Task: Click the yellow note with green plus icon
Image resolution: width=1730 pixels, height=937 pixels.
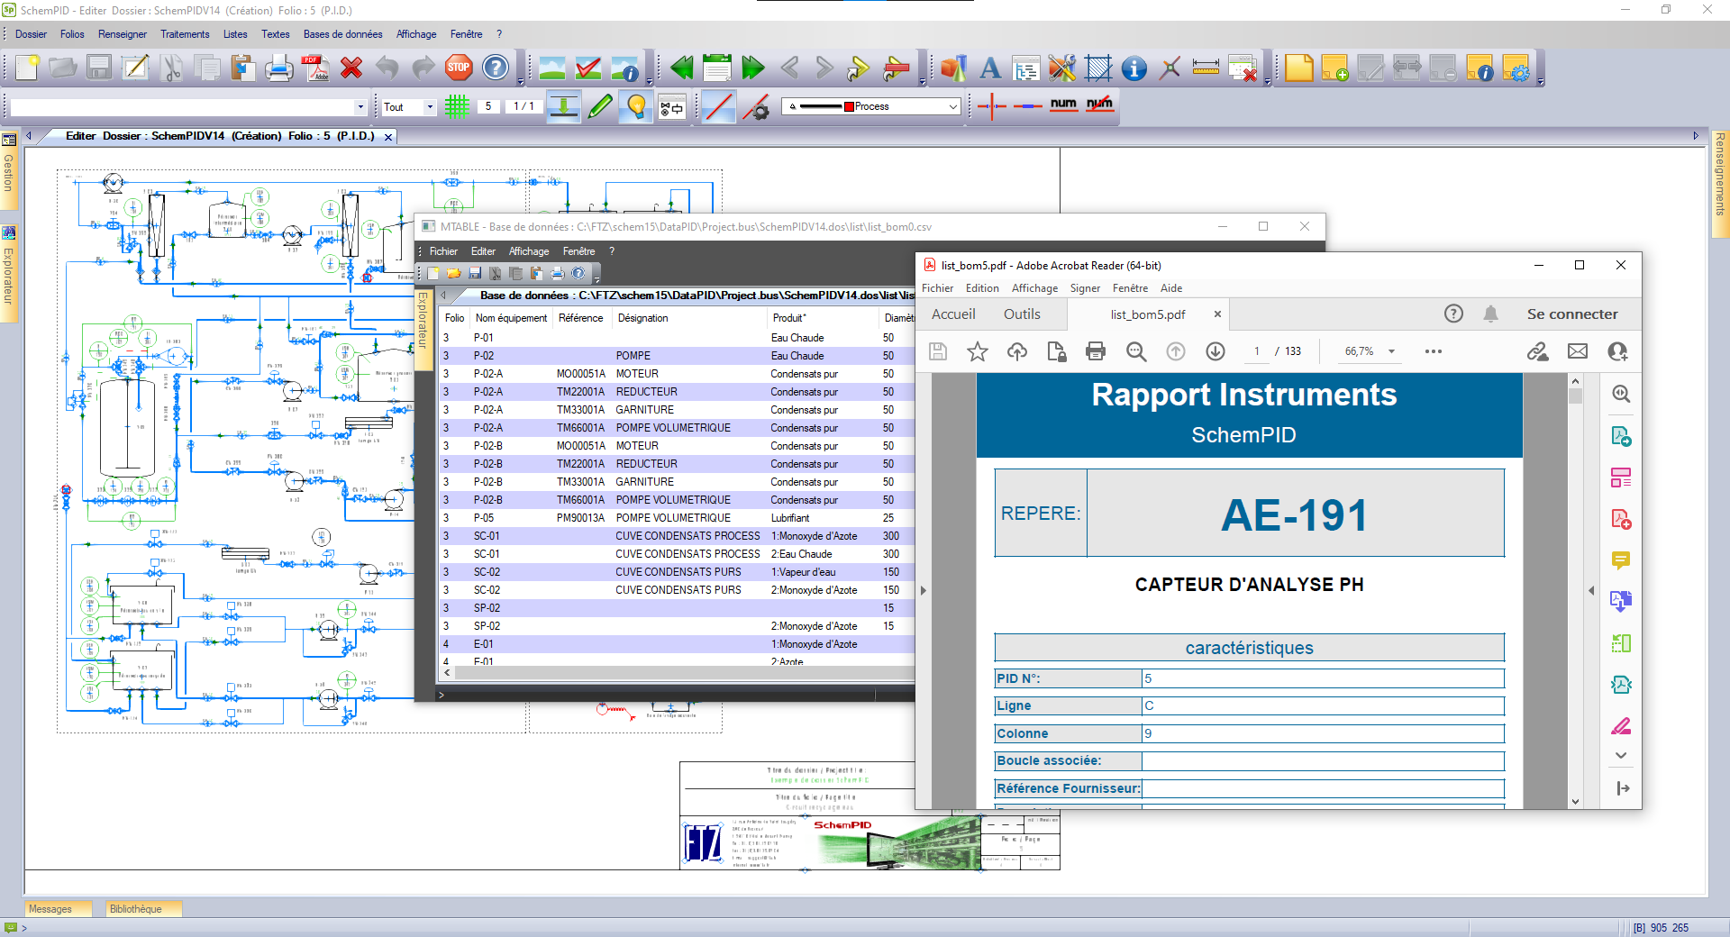Action: [1334, 68]
